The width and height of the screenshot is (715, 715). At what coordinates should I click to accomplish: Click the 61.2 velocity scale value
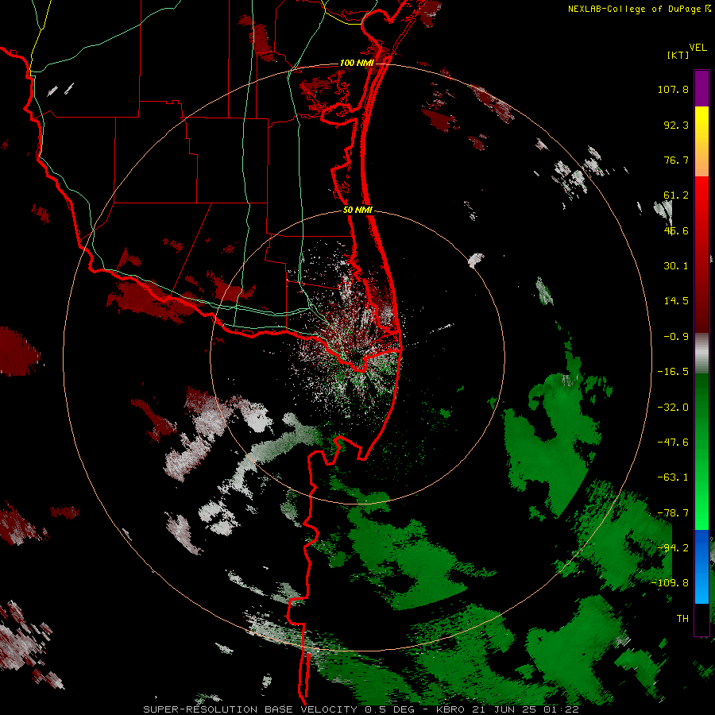[x=676, y=195]
